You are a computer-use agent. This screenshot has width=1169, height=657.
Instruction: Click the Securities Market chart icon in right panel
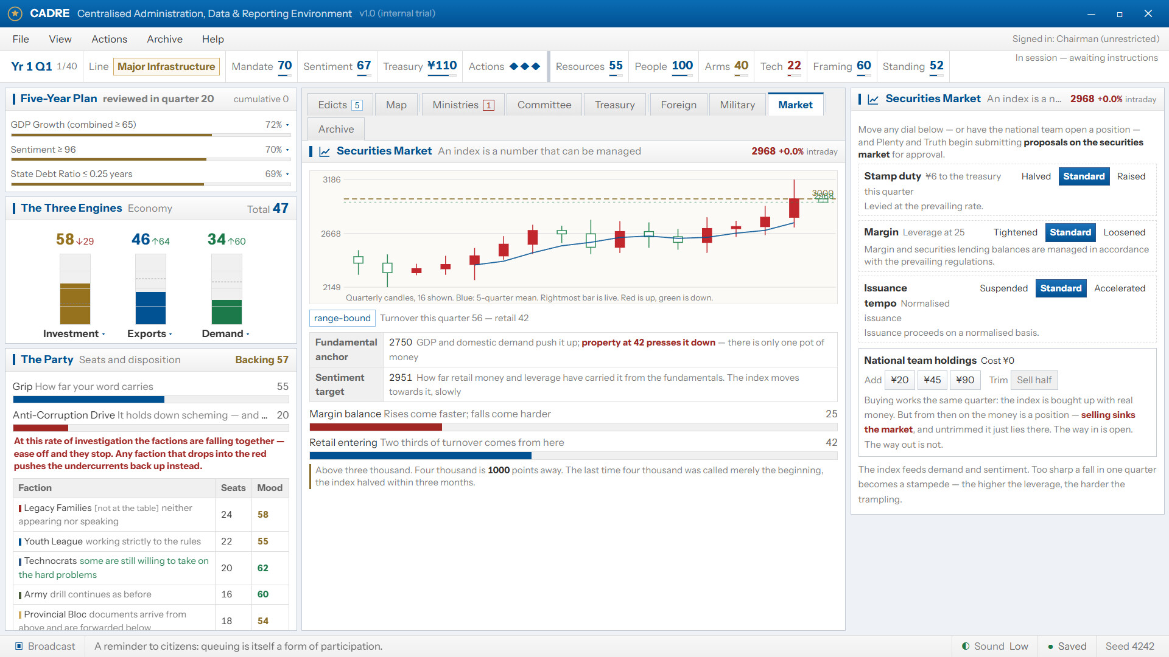click(872, 99)
